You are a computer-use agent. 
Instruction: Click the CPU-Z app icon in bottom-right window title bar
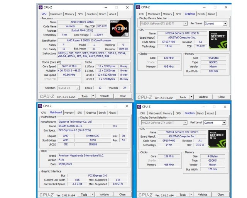139,107
